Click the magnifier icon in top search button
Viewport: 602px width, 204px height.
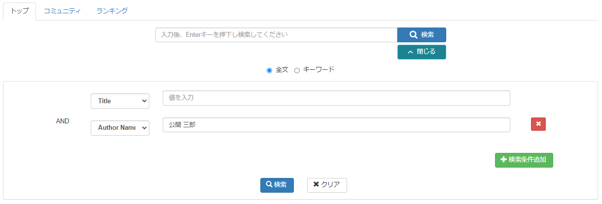(x=414, y=35)
